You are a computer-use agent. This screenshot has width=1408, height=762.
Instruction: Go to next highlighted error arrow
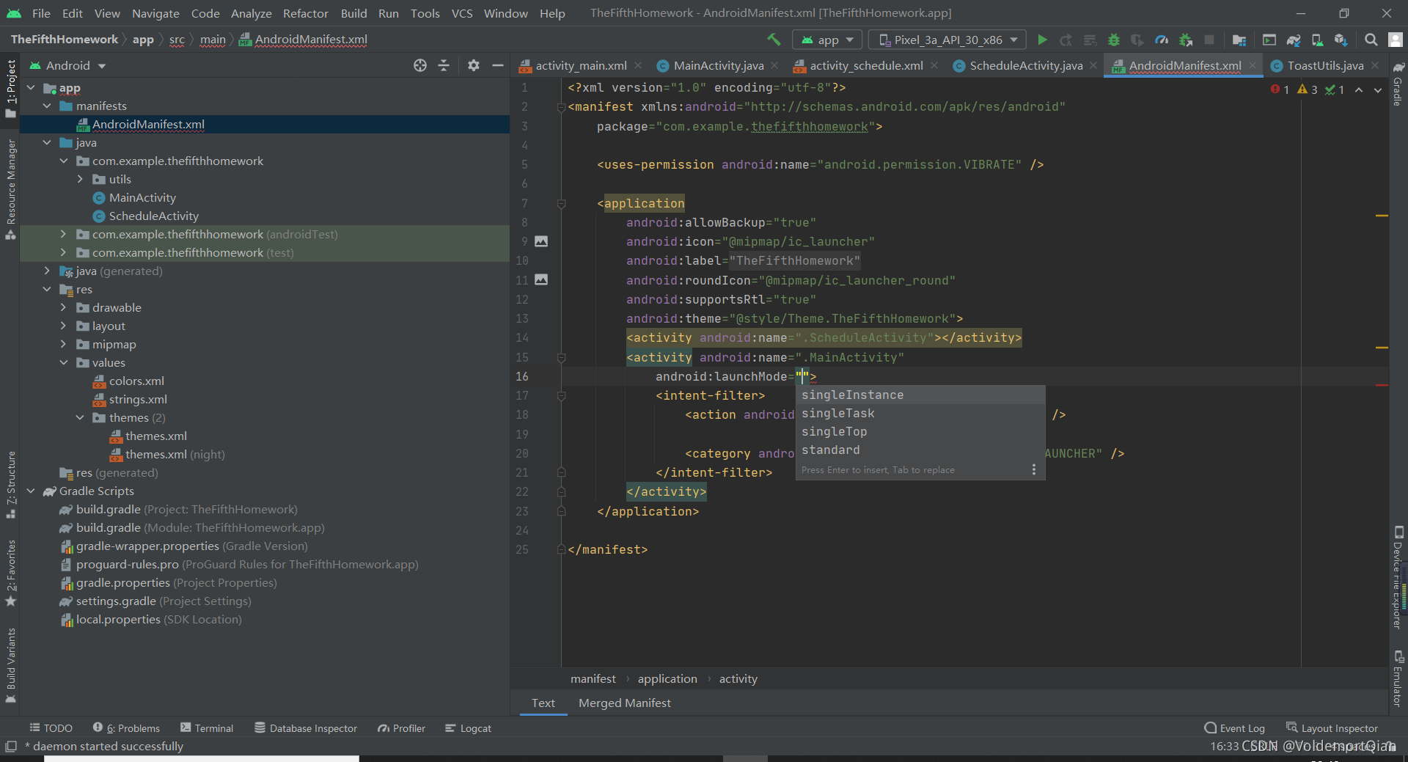pyautogui.click(x=1378, y=89)
